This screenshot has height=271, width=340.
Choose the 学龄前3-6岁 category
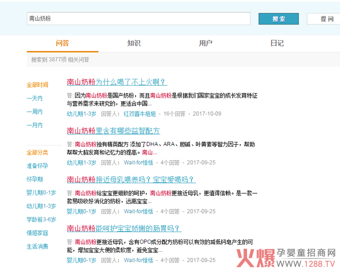(x=41, y=219)
